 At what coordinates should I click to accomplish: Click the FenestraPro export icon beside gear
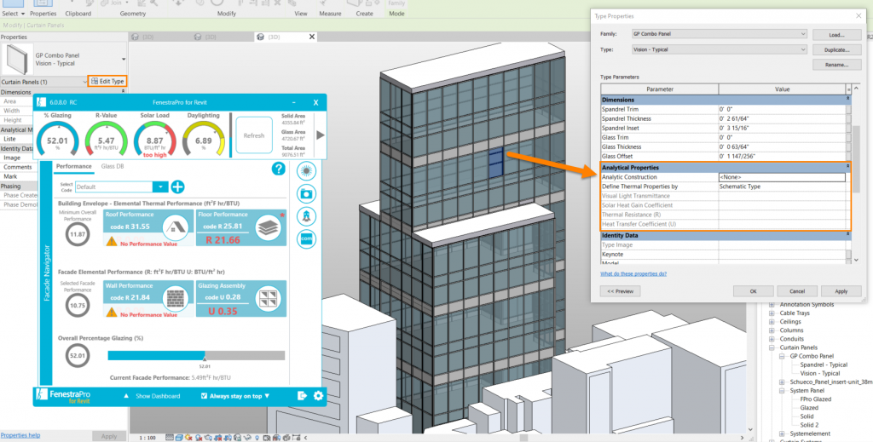tap(302, 396)
